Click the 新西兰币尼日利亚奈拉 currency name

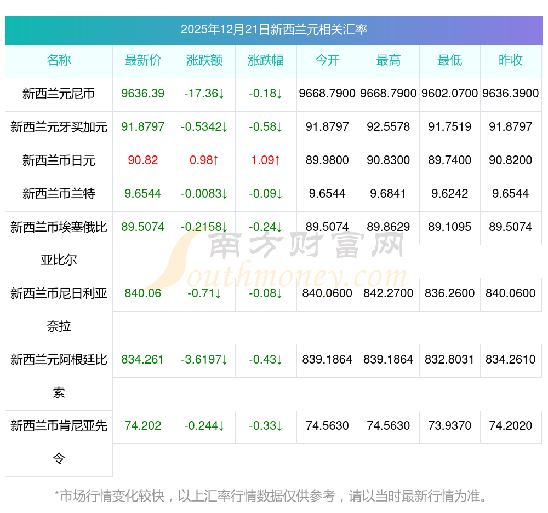coord(59,309)
